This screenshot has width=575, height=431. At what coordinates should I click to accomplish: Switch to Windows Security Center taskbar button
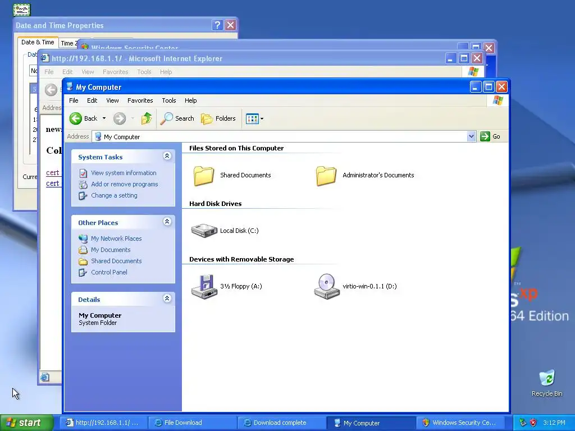460,423
